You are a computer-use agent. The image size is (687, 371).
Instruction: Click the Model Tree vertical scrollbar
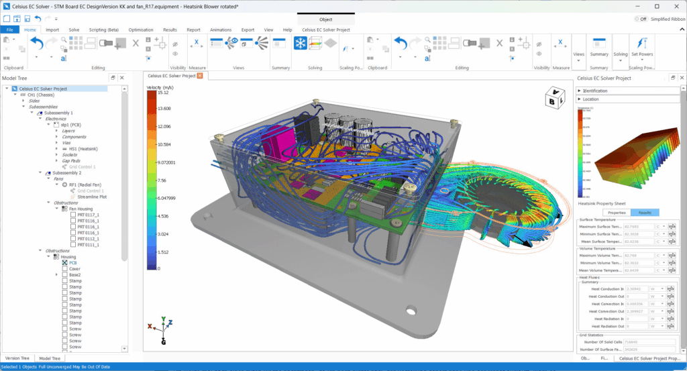(x=124, y=175)
